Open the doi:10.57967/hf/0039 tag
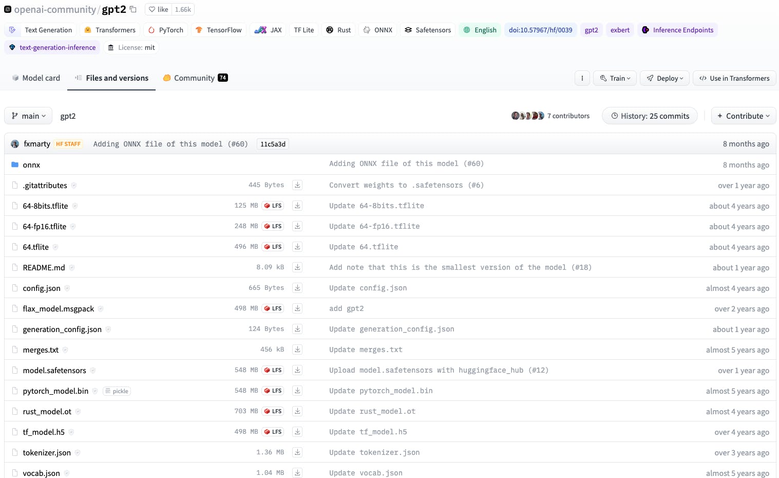Screen dimensions: 779x478 (x=540, y=30)
